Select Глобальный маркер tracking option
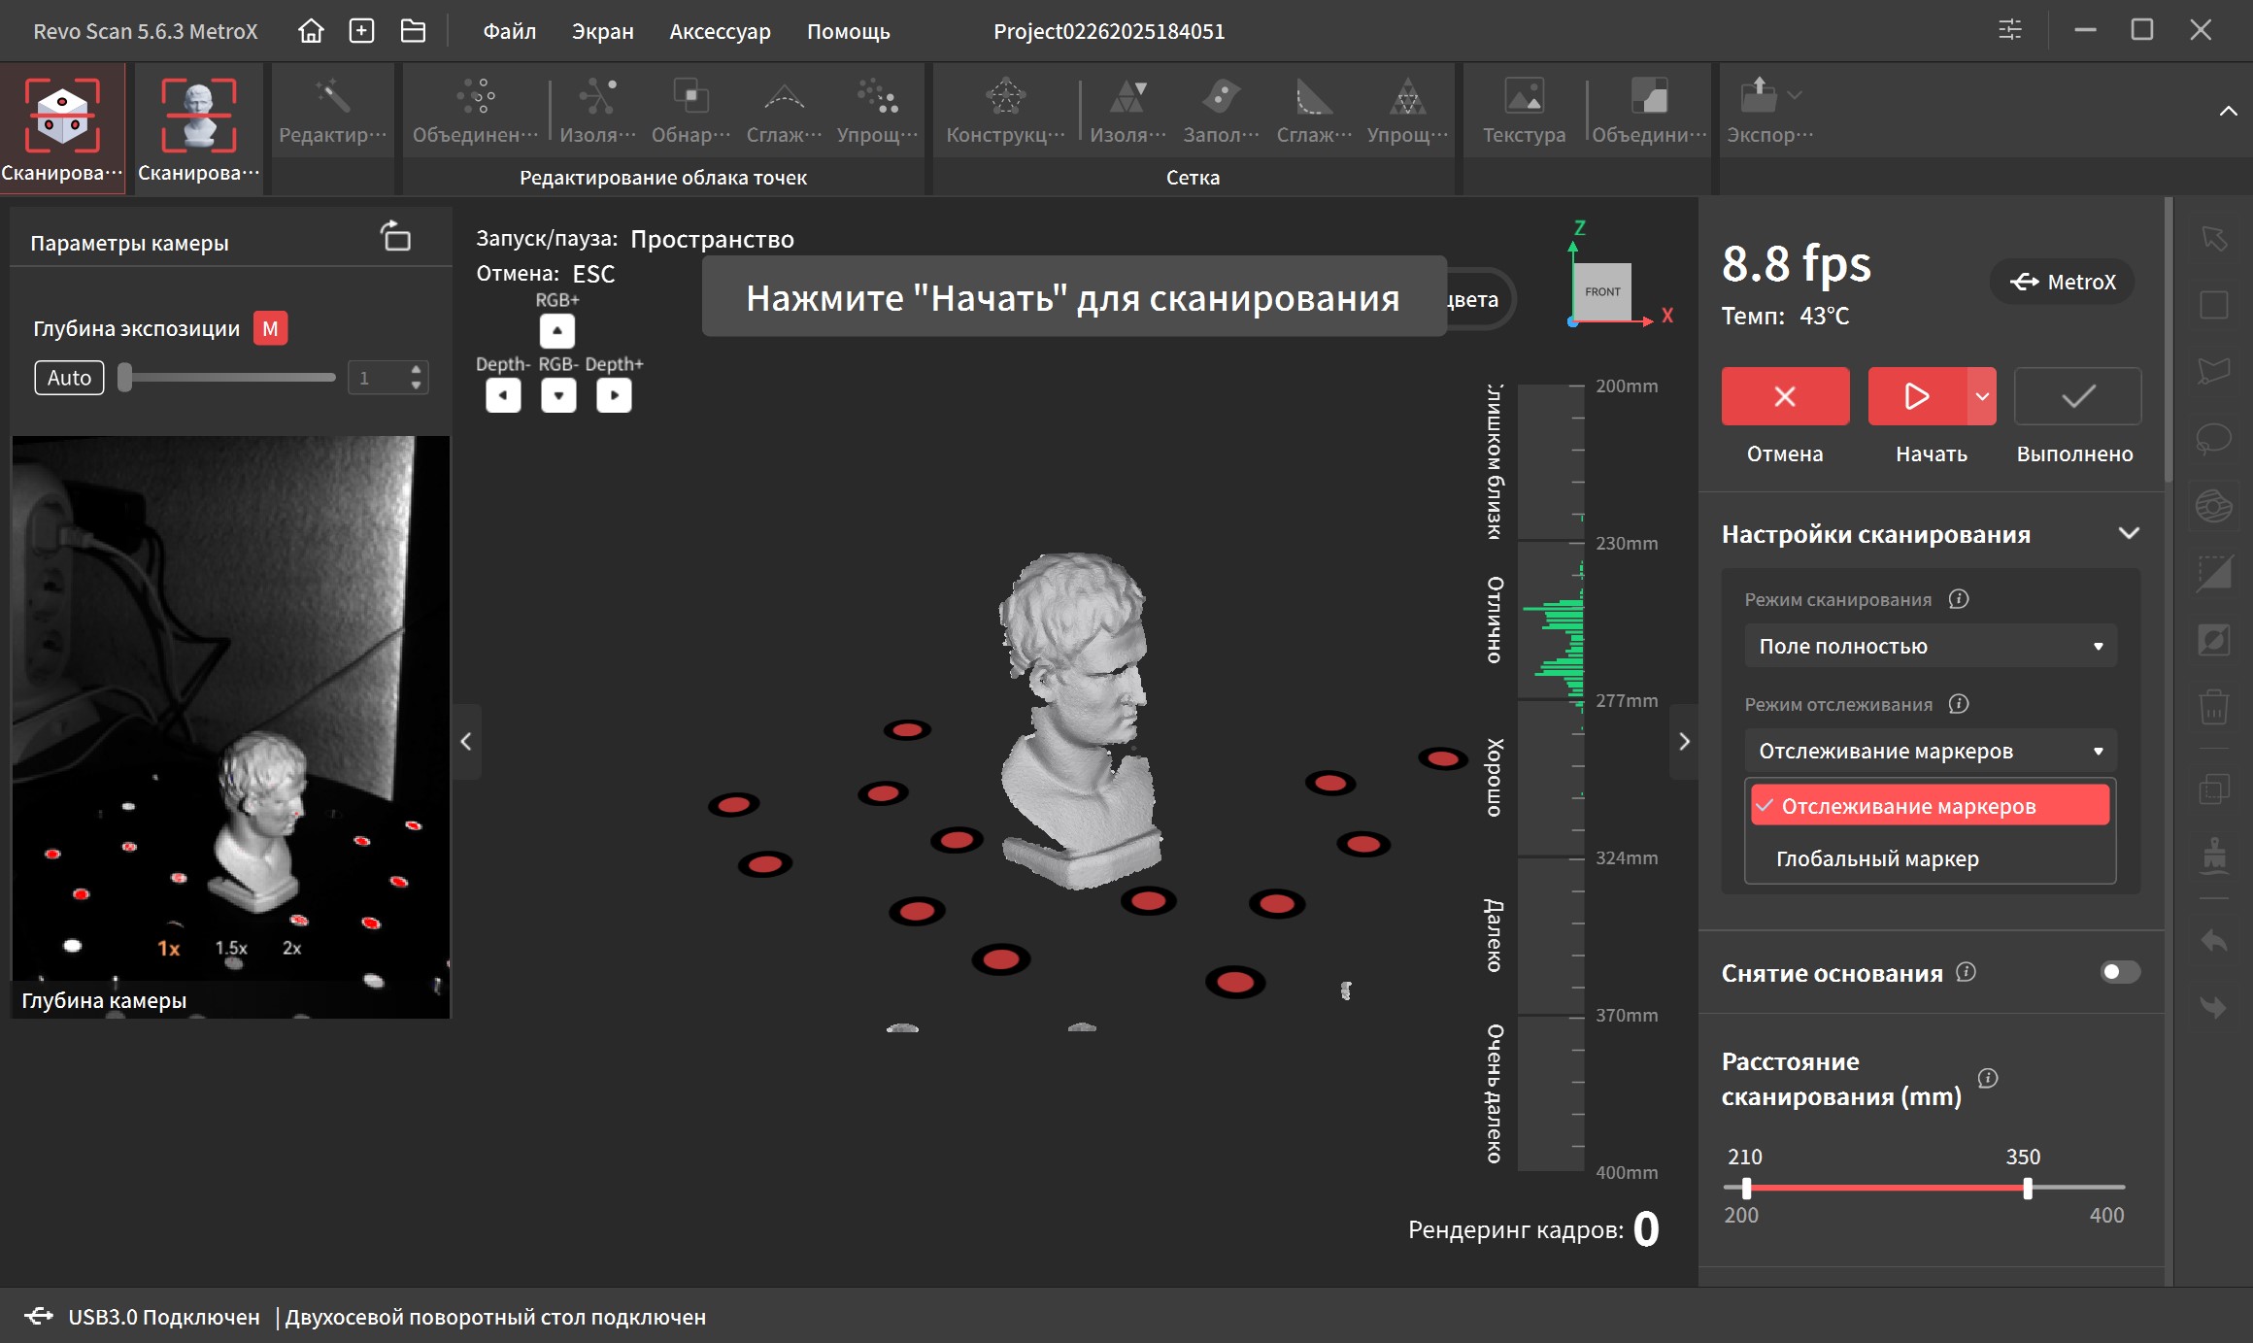 click(1876, 858)
